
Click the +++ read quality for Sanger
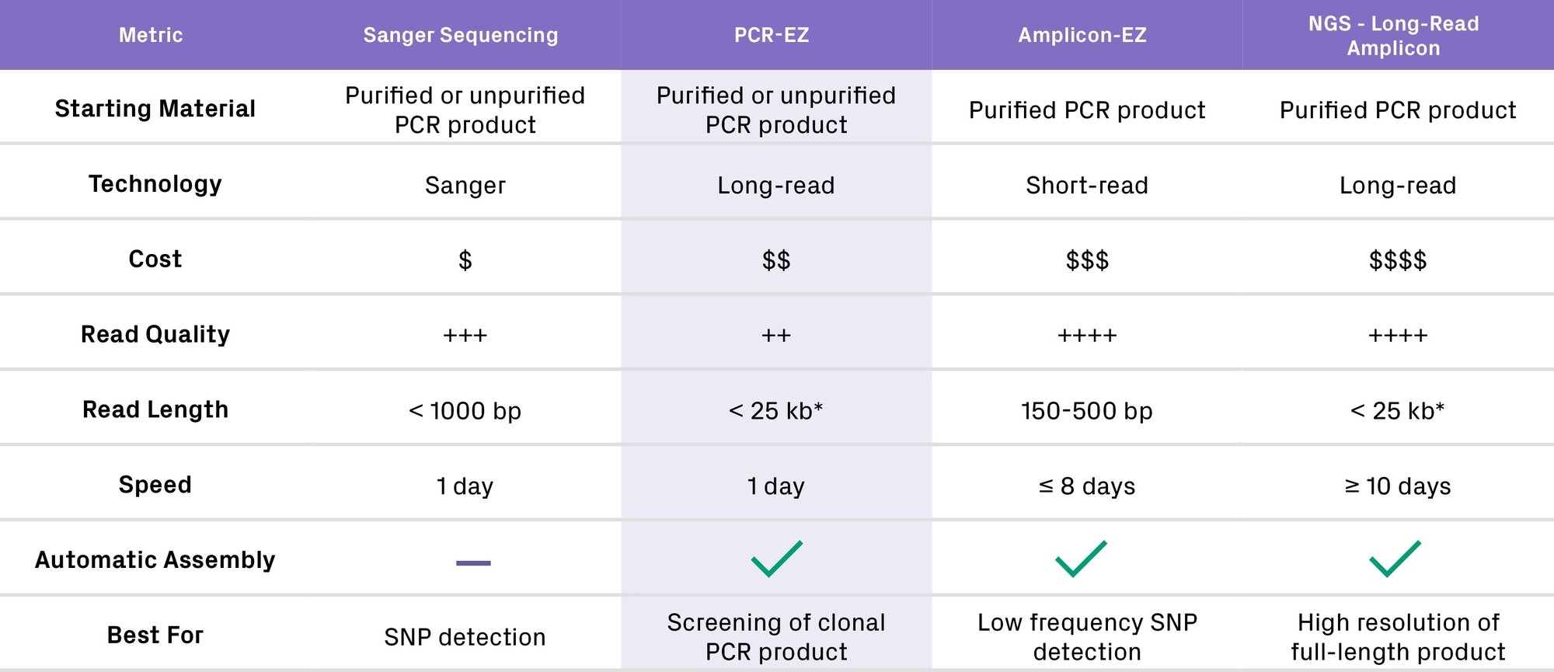tap(465, 335)
